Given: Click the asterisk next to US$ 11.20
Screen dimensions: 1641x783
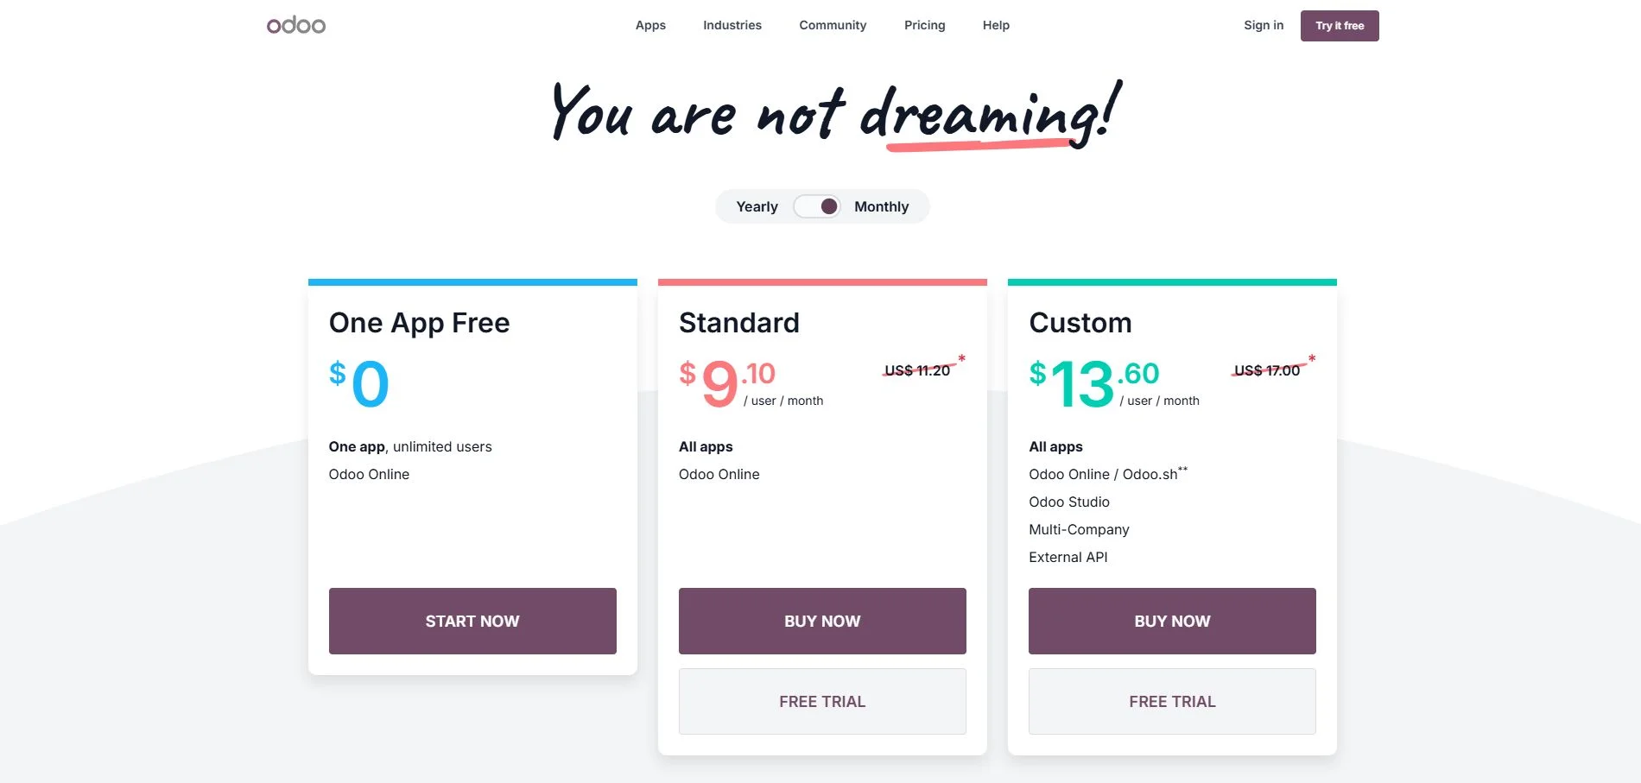Looking at the screenshot, I should tap(960, 359).
